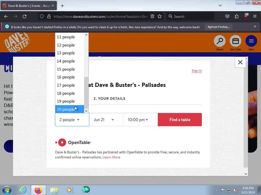Click the party size list scrollbar thumb
Viewport: 261px width, 195px height.
(86, 93)
